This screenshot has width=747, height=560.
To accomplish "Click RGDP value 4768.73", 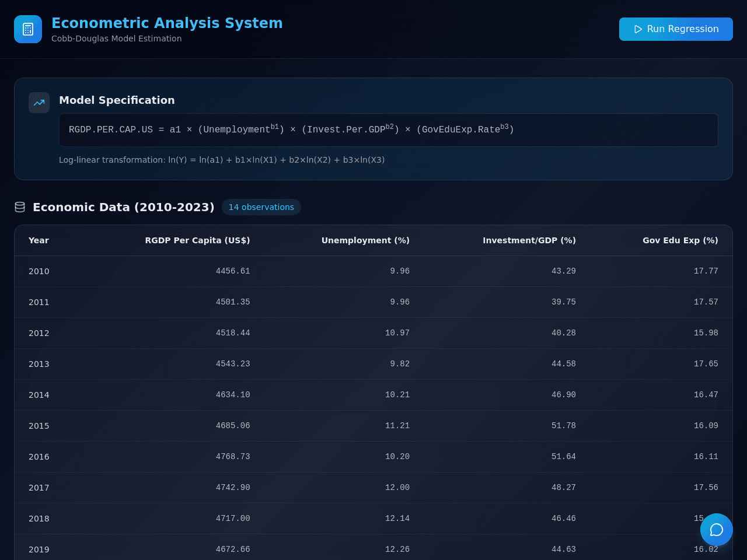I will pyautogui.click(x=233, y=457).
